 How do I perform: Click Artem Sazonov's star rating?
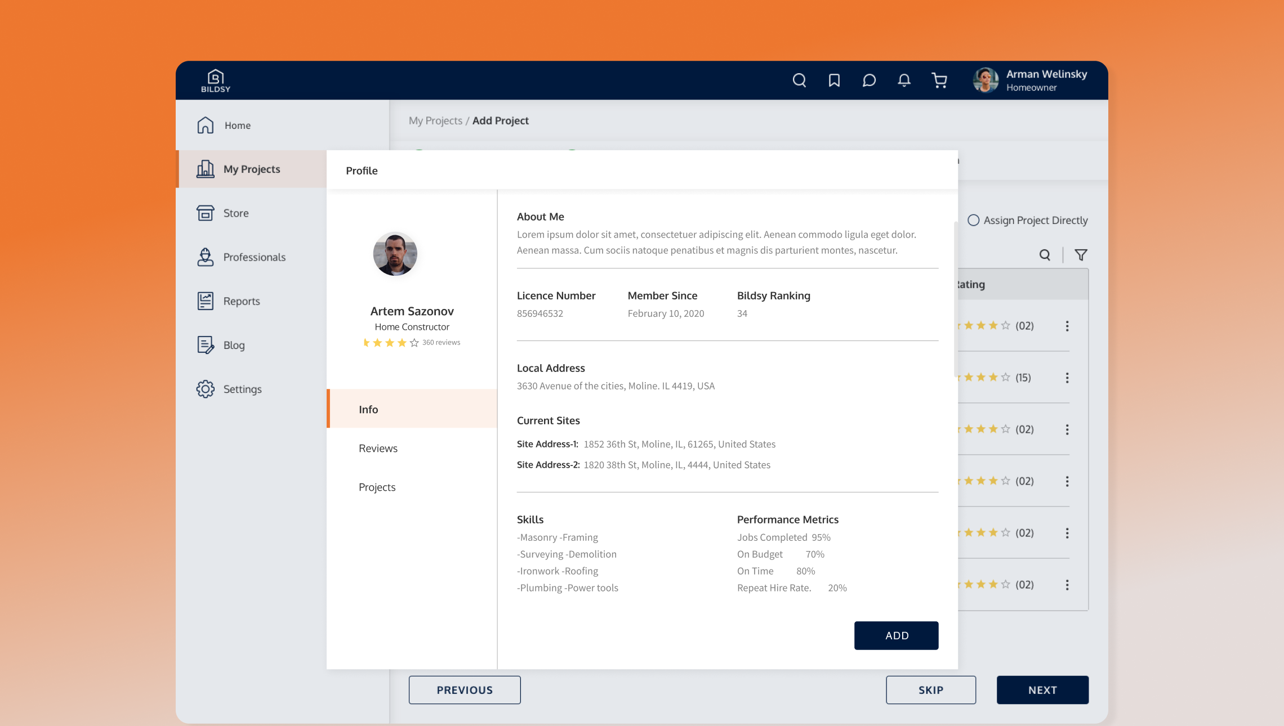390,342
